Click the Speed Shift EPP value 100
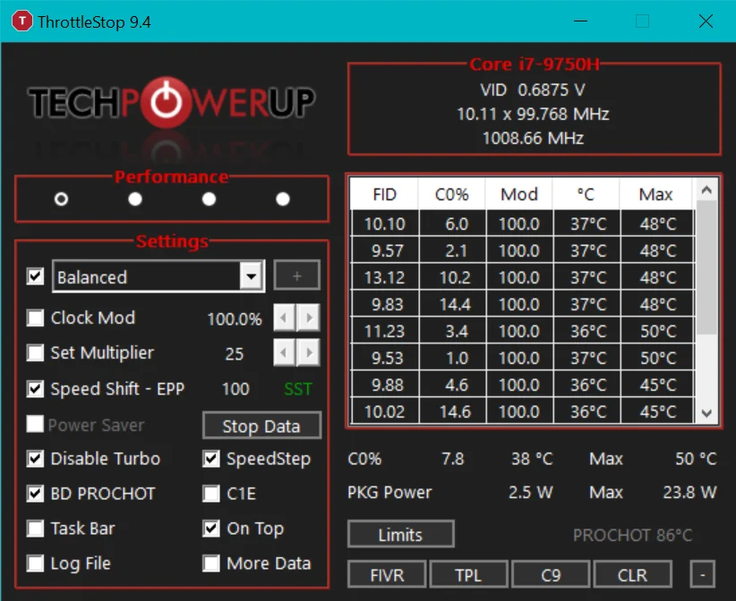736x601 pixels. 235,389
